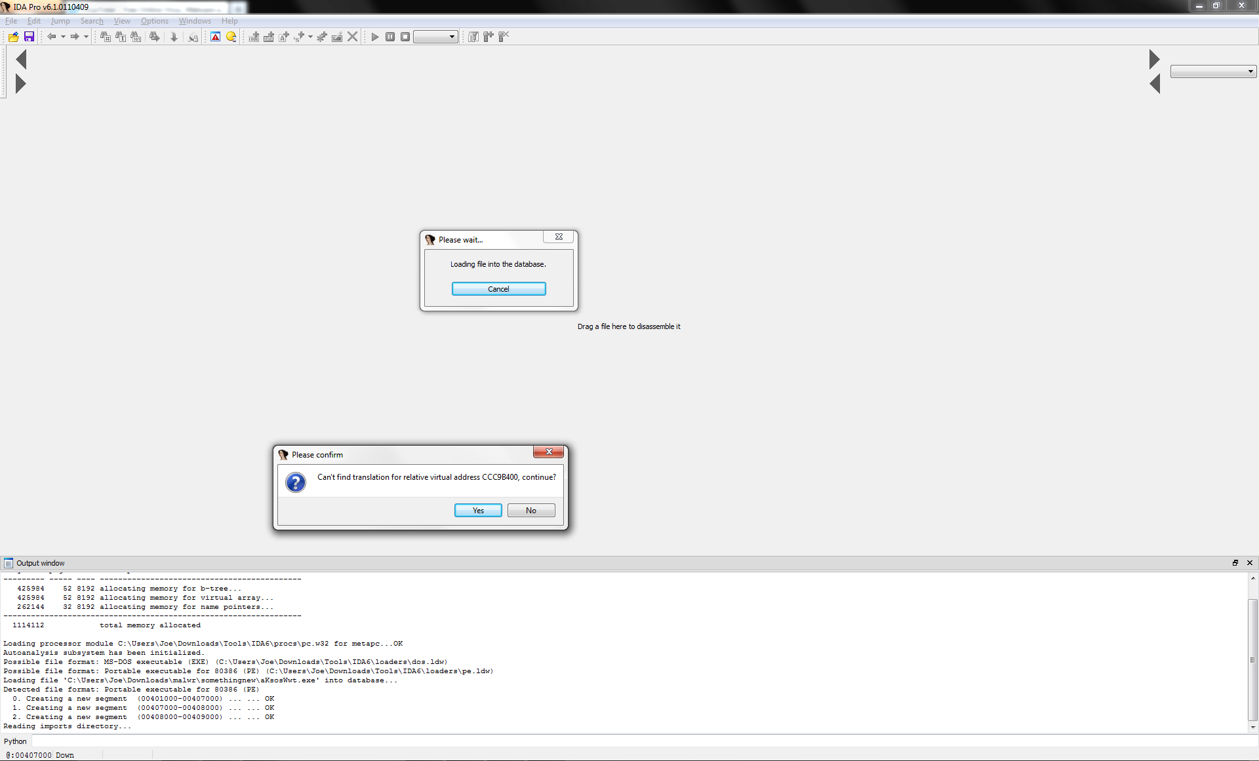Click the Output window vertical scrollbar
1259x761 pixels.
point(1253,659)
